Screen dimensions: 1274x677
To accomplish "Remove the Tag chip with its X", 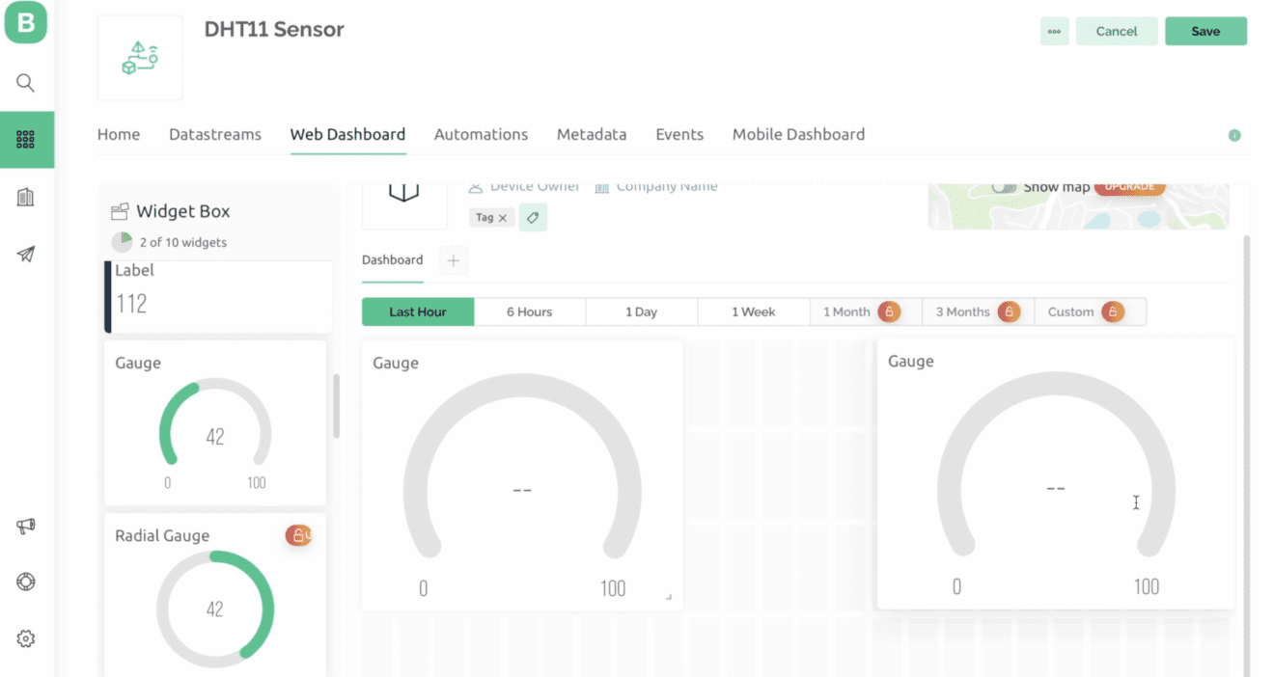I will tap(503, 217).
